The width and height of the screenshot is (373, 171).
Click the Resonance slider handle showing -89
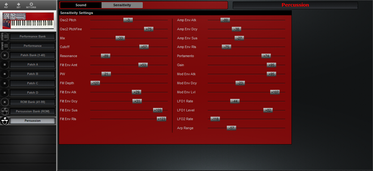[x=106, y=56]
